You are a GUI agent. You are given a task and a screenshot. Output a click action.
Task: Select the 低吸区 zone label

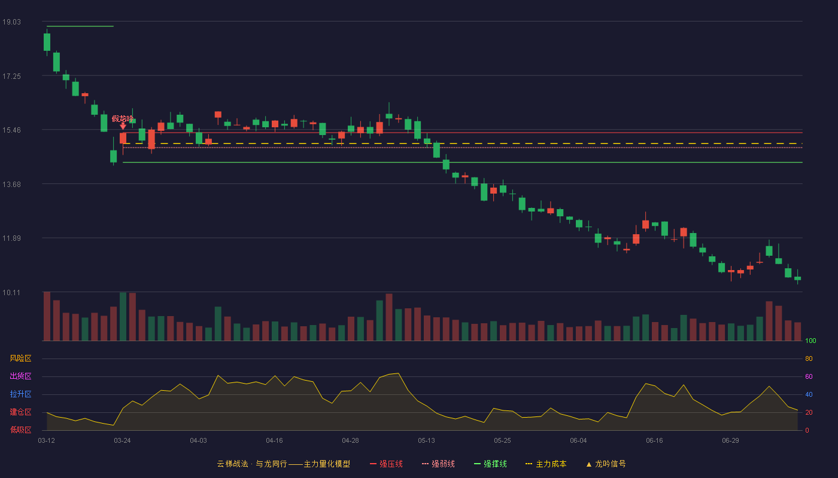pos(20,430)
